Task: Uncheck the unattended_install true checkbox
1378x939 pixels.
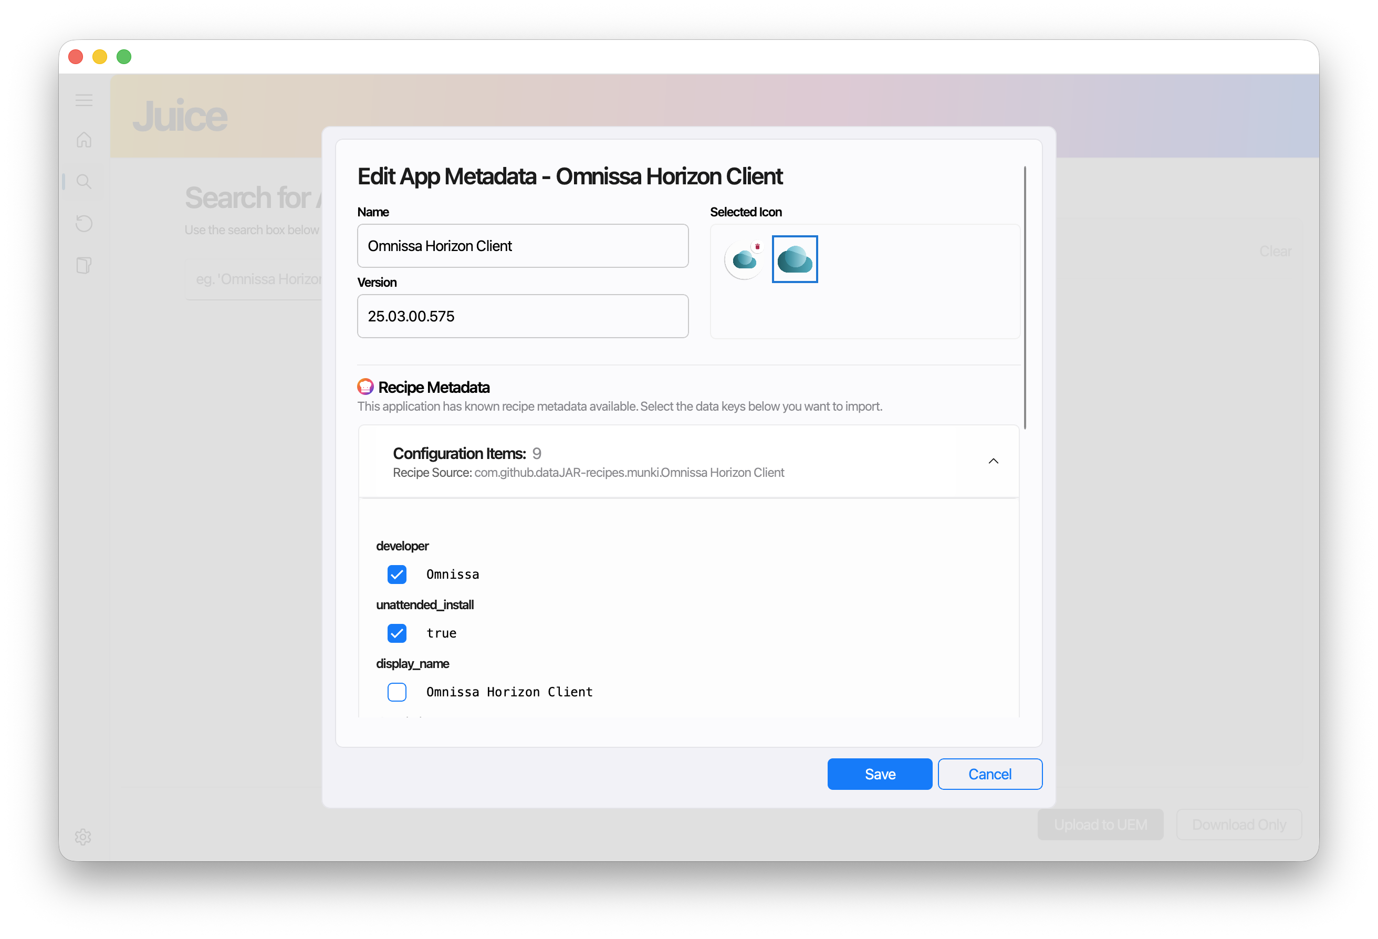Action: click(396, 633)
